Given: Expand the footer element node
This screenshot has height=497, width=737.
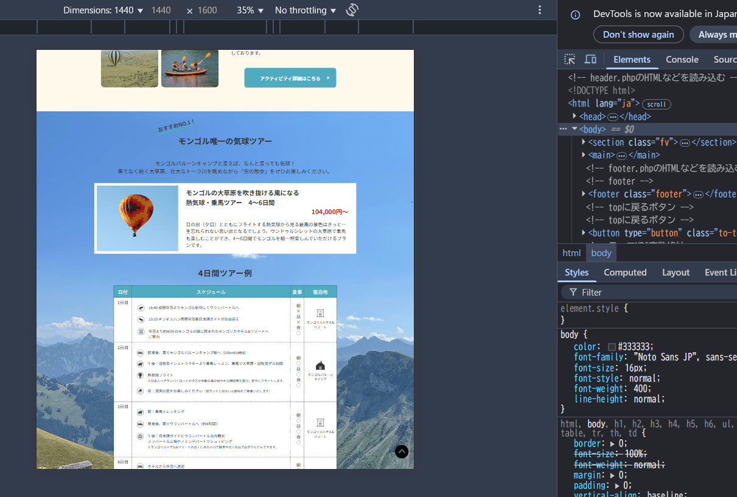Looking at the screenshot, I should click(584, 194).
